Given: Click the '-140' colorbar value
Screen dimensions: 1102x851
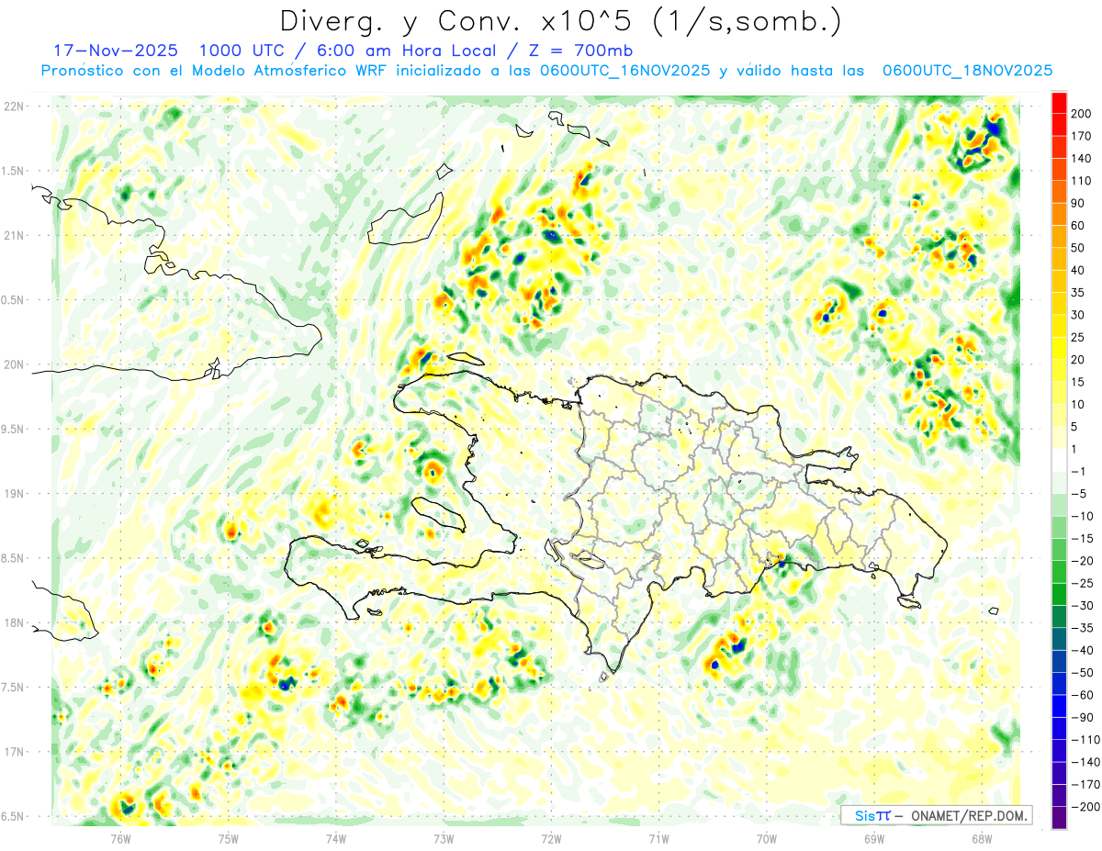Looking at the screenshot, I should click(1084, 762).
